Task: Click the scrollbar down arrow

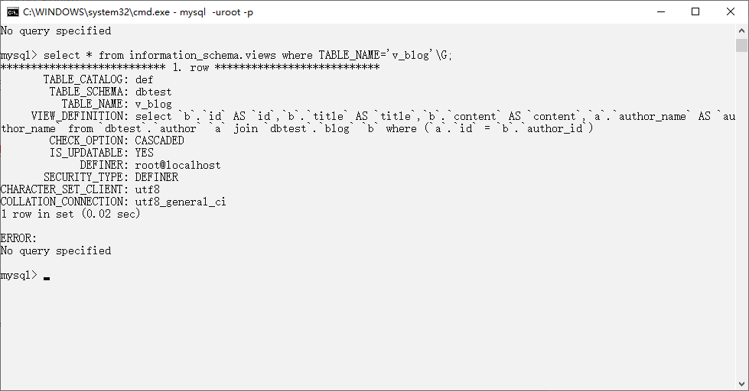Action: point(741,383)
